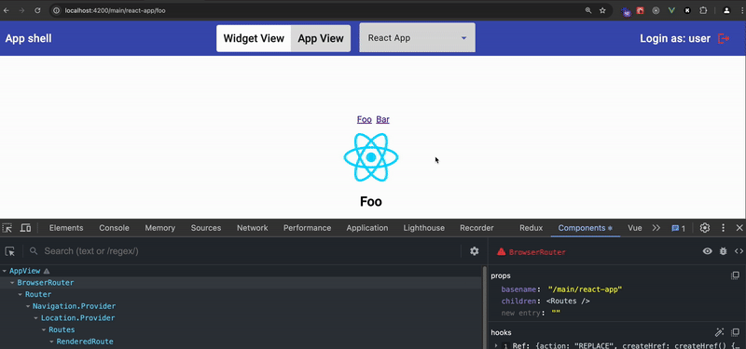Open the Chrome profile avatar
The image size is (746, 349).
click(x=726, y=10)
